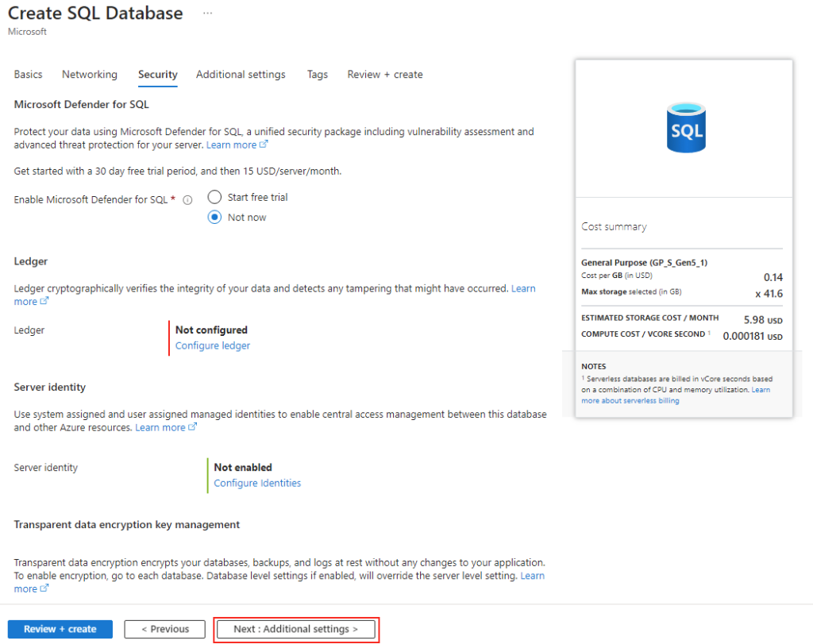Click the NOTES heading in the cost card
Image resolution: width=813 pixels, height=644 pixels.
pos(594,367)
